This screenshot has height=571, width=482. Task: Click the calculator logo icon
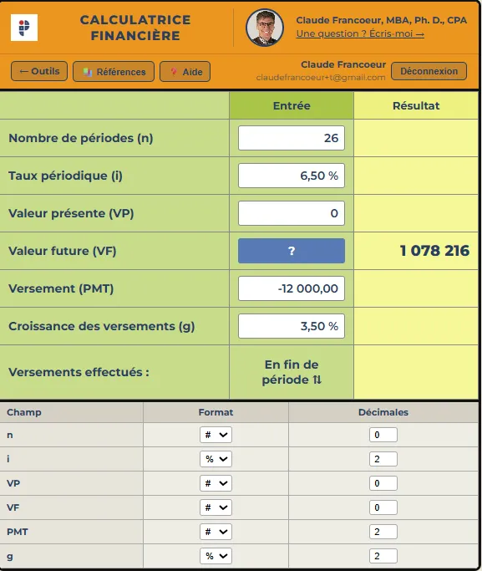click(24, 28)
